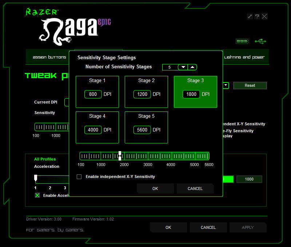Viewport: 291px width, 247px height.
Task: Click the main window CANCEL button
Action: coord(208,227)
